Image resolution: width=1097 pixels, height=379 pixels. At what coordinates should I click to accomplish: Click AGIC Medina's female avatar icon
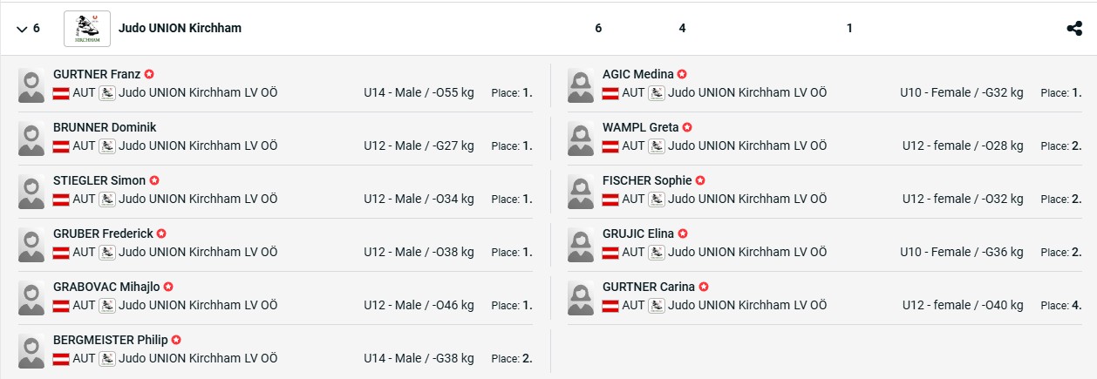pos(581,85)
